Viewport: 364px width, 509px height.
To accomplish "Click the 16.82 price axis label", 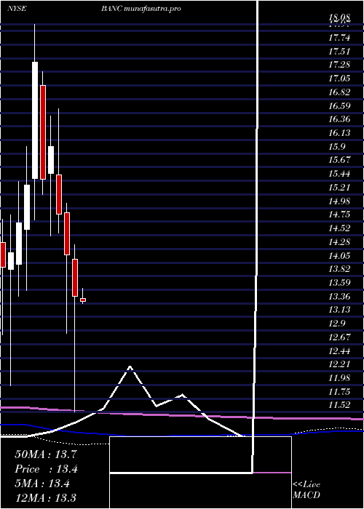I will click(339, 92).
